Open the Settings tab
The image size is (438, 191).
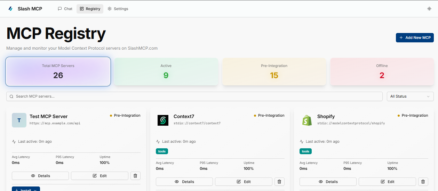(x=118, y=9)
